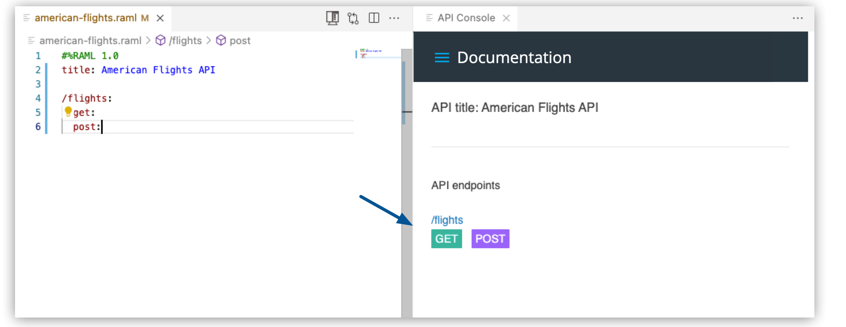Click the editor minimap preview
846x327 pixels.
coord(378,54)
